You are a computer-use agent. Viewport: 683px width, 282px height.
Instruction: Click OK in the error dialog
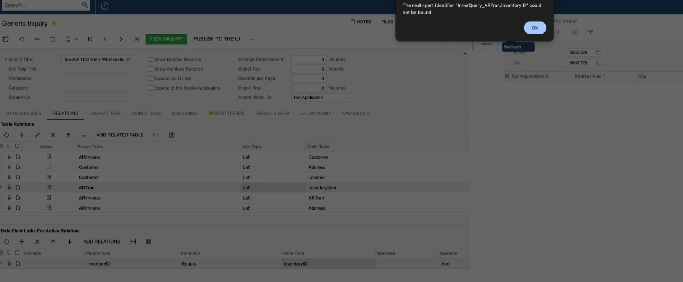click(535, 28)
